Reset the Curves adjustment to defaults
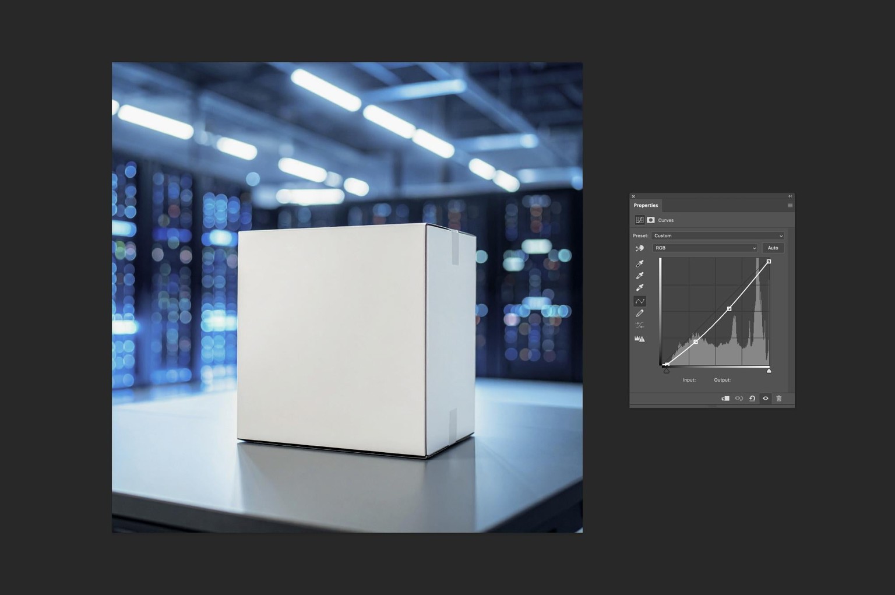The width and height of the screenshot is (895, 595). tap(752, 399)
